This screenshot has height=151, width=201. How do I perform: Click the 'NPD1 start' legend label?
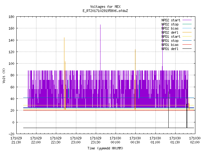pos(171,36)
